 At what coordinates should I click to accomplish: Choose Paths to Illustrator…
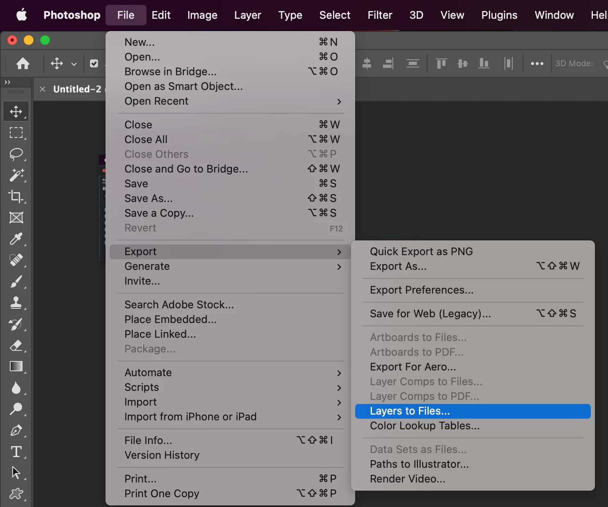tap(473, 464)
